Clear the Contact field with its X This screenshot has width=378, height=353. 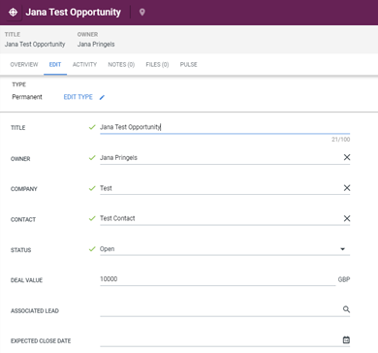pyautogui.click(x=347, y=218)
